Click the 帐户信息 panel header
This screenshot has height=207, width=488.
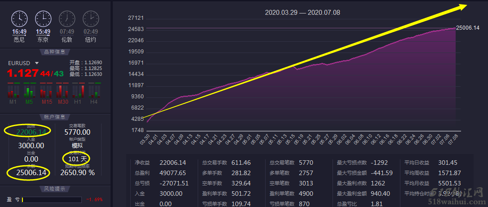[55, 117]
